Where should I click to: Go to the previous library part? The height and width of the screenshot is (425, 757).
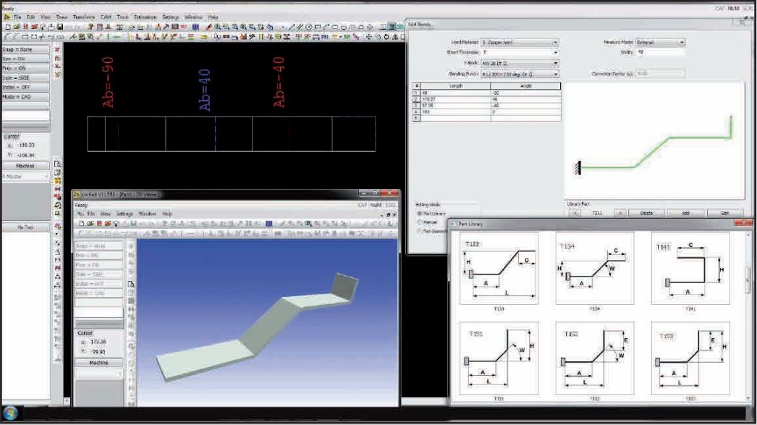[574, 213]
